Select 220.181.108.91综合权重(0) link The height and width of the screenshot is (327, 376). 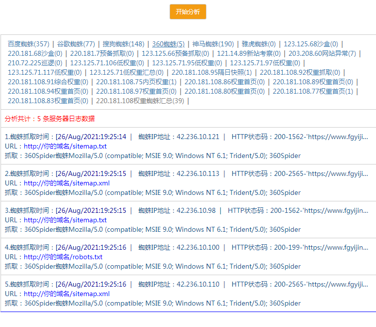pyautogui.click(x=48, y=82)
